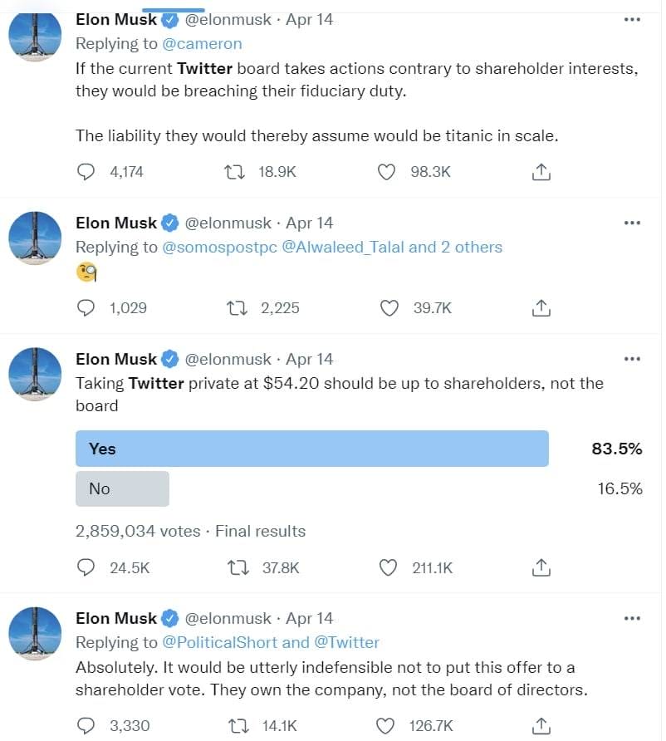Like the poll tweet with 211.1K likes
The height and width of the screenshot is (741, 666).
pyautogui.click(x=389, y=567)
